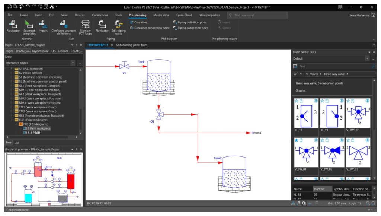Click the Import pre-planning button
Image resolution: width=381 pixels, height=216 pixels.
coord(43,26)
